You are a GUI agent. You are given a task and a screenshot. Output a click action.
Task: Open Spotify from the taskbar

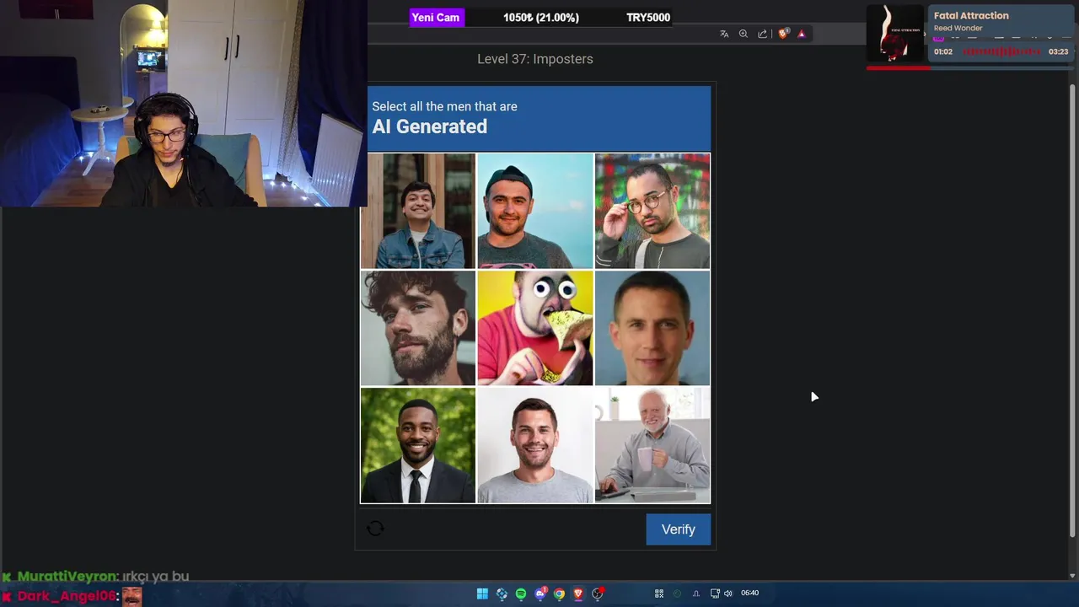click(x=521, y=594)
